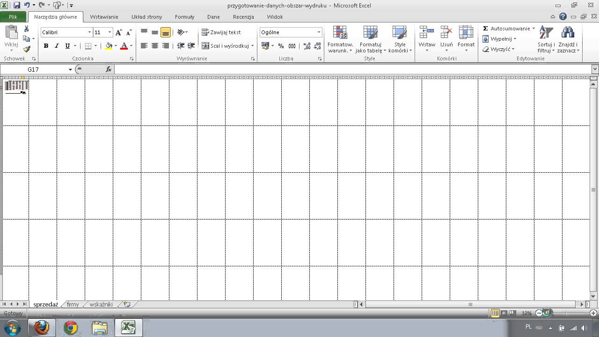Undo last action in quick access toolbar
Image resolution: width=599 pixels, height=337 pixels.
tap(27, 6)
